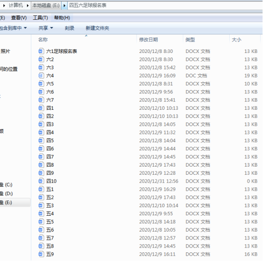263x261 pixels.
Task: Click the file icon next to 五6
Action: point(41,230)
